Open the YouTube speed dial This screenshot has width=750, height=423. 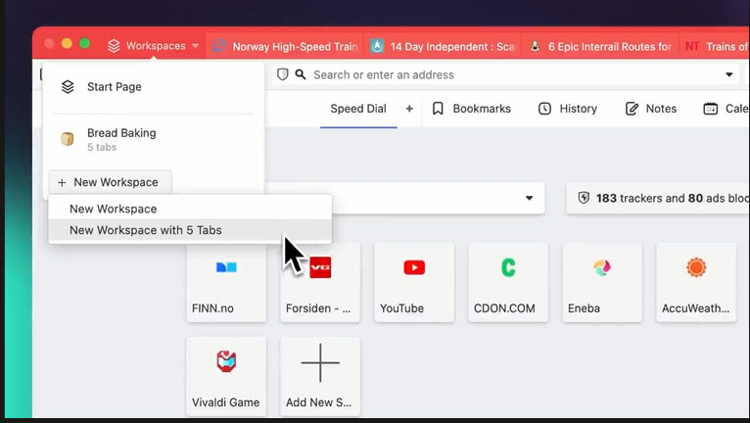coord(414,282)
